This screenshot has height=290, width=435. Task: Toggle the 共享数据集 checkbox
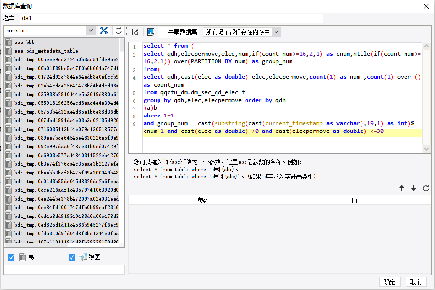click(163, 32)
